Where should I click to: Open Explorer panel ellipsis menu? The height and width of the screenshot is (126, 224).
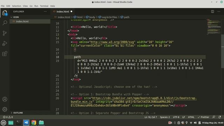tap(45, 12)
